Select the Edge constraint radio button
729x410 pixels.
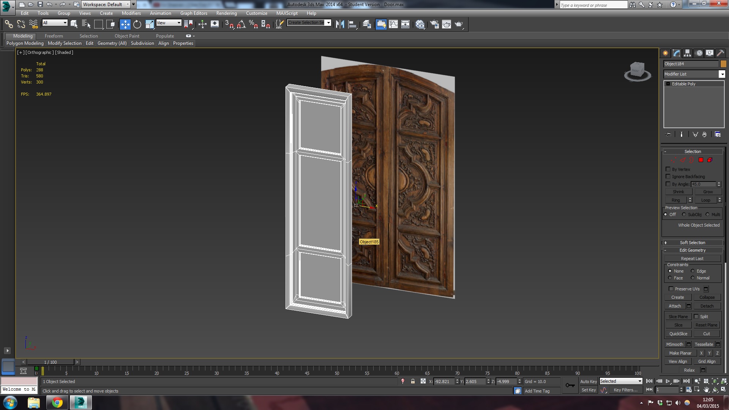pos(693,271)
